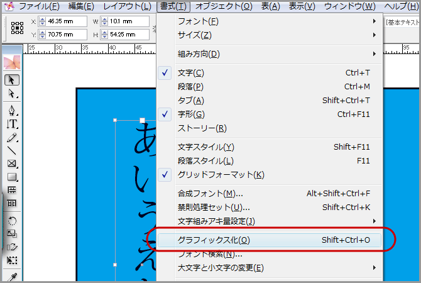421x283 pixels.
Task: Click the reference point locator grid
Action: pyautogui.click(x=17, y=27)
